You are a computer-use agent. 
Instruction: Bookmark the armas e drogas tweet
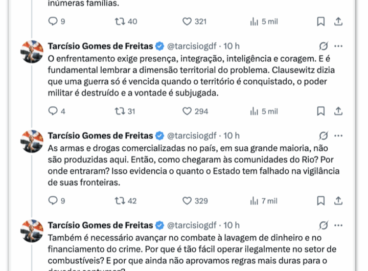tap(320, 201)
